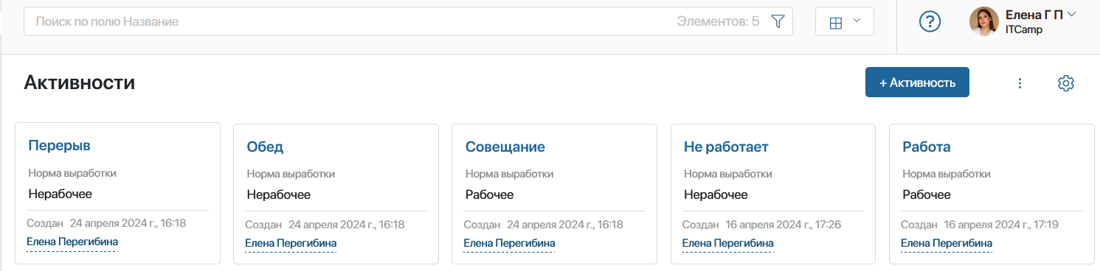Open the Совещание activity title
The width and height of the screenshot is (1100, 271).
point(505,147)
